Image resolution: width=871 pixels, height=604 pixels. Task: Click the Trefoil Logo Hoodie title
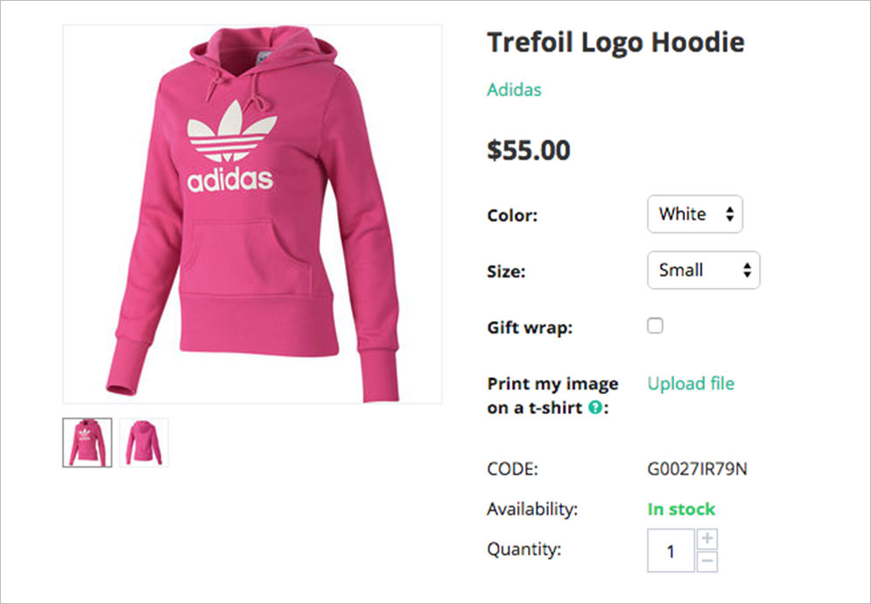click(615, 42)
